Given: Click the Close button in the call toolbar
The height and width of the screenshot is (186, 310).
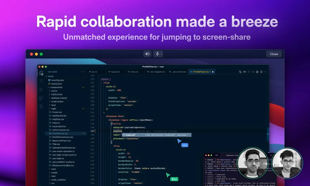Looking at the screenshot, I should tap(273, 54).
